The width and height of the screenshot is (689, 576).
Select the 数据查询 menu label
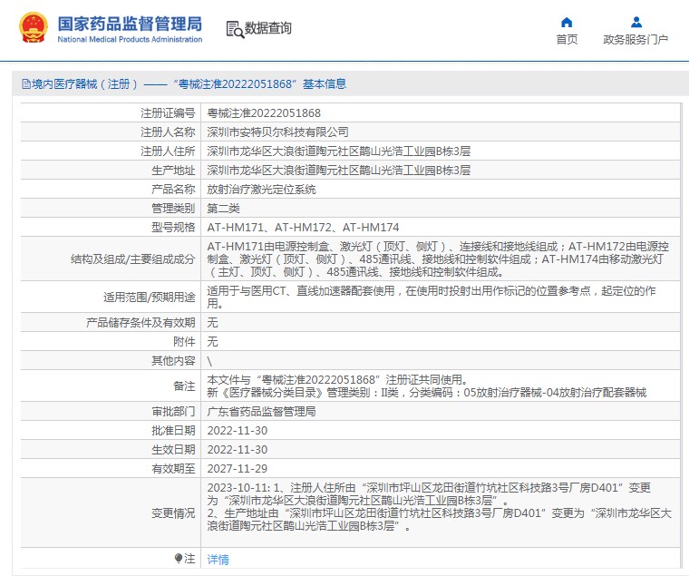268,28
